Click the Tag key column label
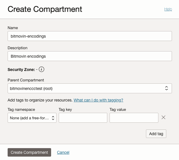179x160 pixels. [66, 109]
